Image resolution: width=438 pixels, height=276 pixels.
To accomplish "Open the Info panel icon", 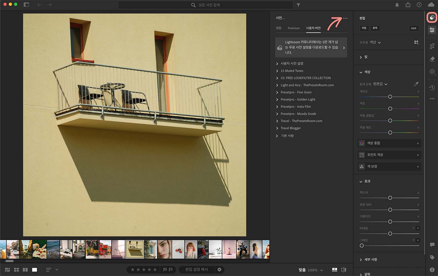I will [x=432, y=270].
